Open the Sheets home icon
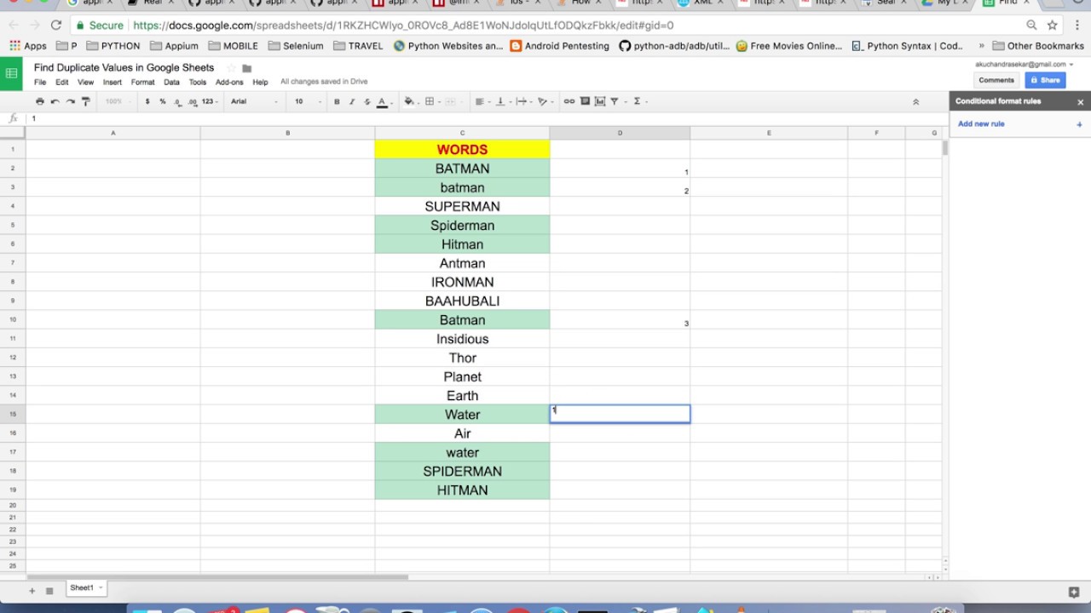Viewport: 1091px width, 613px height. pos(12,74)
